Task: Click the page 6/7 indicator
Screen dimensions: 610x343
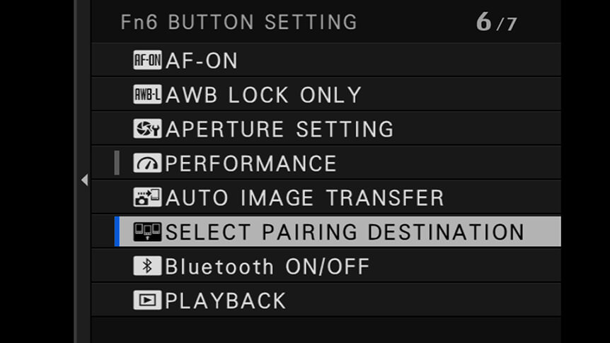Action: coord(496,22)
